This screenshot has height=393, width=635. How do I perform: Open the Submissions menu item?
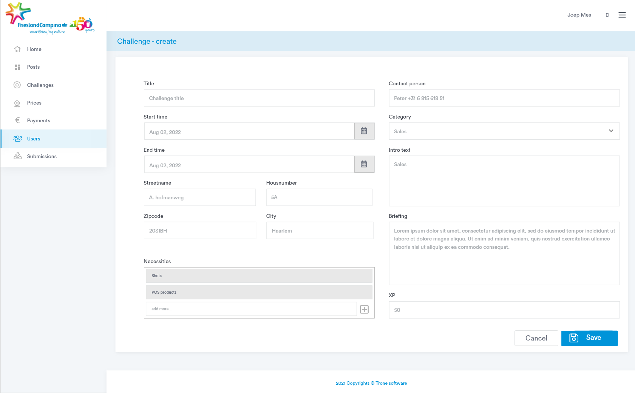[x=42, y=156]
